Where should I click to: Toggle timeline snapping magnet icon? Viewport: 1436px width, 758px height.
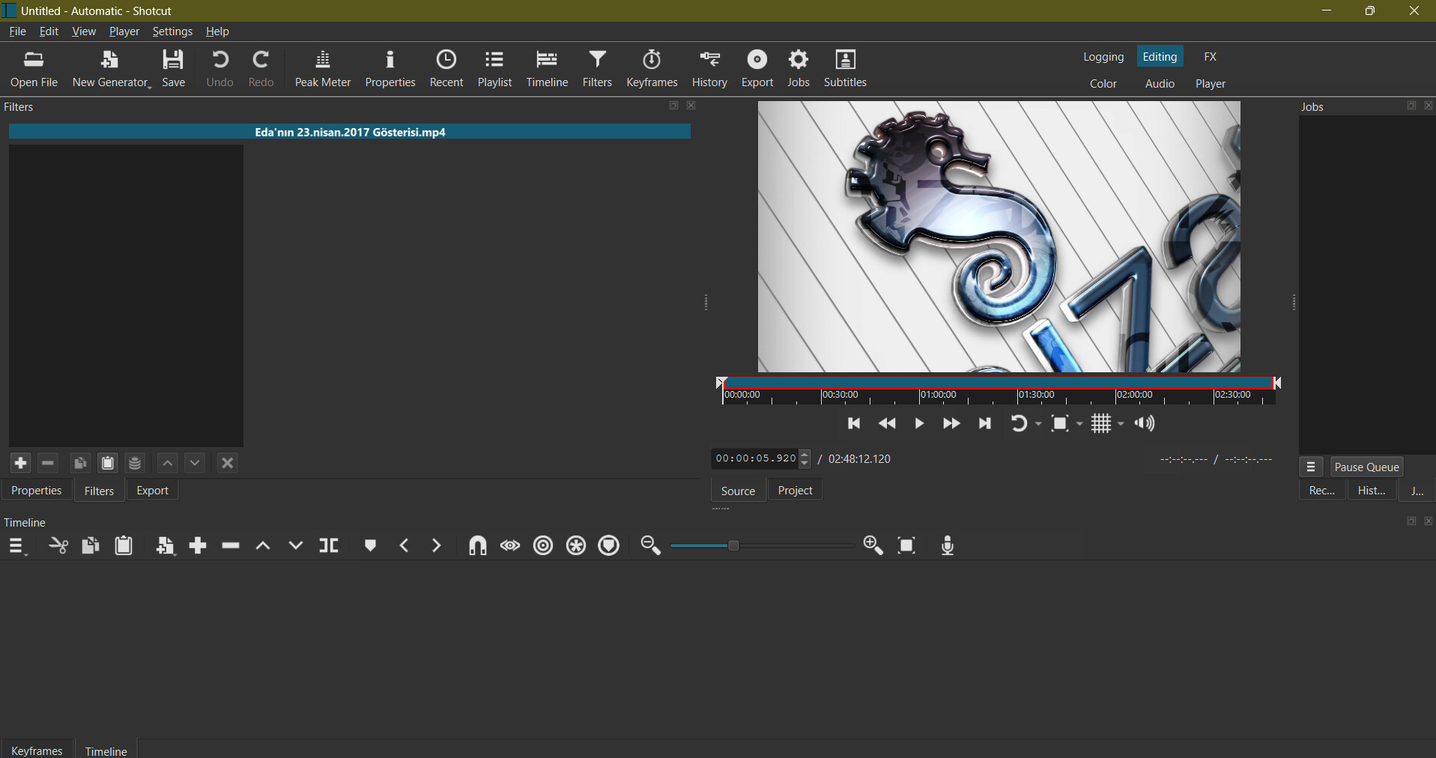click(x=477, y=546)
